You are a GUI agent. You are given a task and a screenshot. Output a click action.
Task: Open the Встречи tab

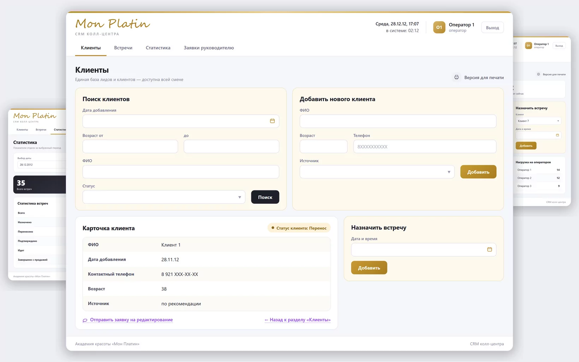(x=123, y=48)
